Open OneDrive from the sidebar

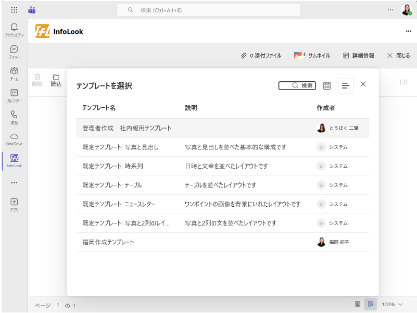pyautogui.click(x=14, y=139)
